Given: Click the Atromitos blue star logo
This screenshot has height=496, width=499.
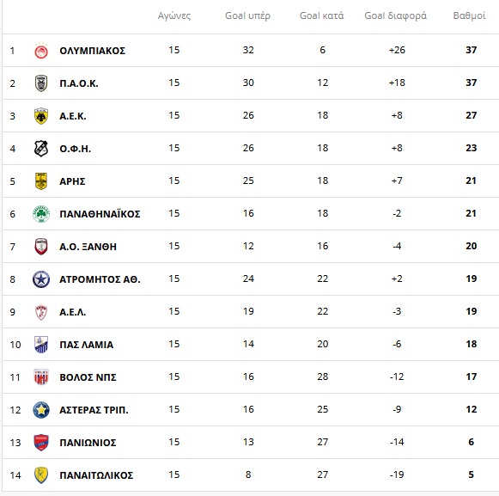Looking at the screenshot, I should 41,279.
